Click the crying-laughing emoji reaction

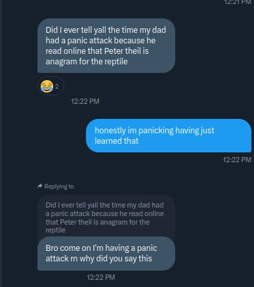(47, 86)
